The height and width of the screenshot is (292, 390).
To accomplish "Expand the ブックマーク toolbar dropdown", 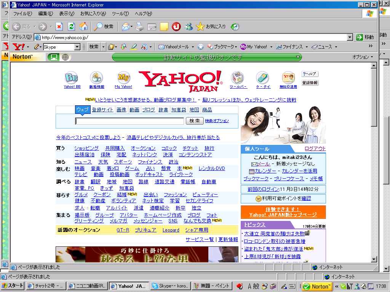I will pyautogui.click(x=236, y=47).
